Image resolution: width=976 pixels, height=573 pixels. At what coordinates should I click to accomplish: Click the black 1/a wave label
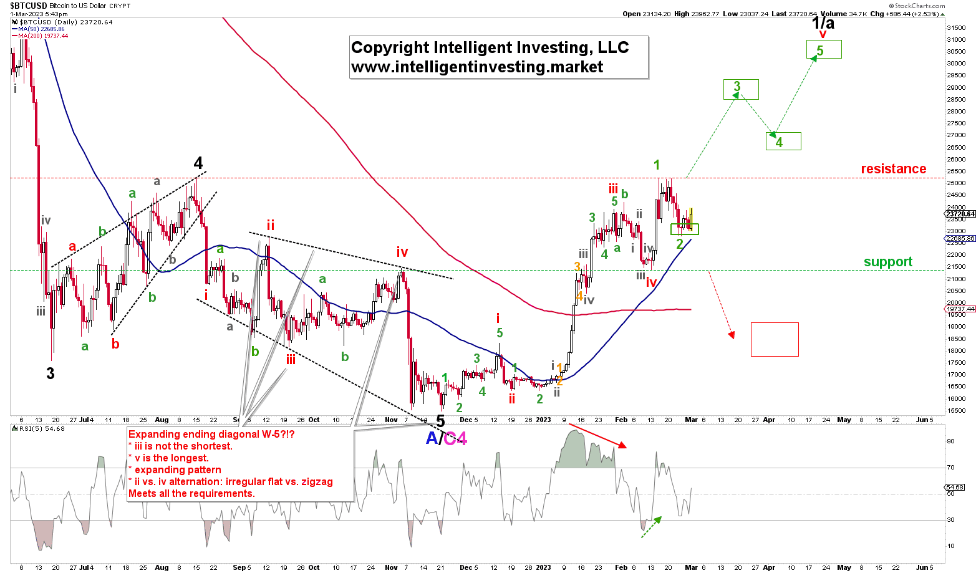[x=823, y=24]
